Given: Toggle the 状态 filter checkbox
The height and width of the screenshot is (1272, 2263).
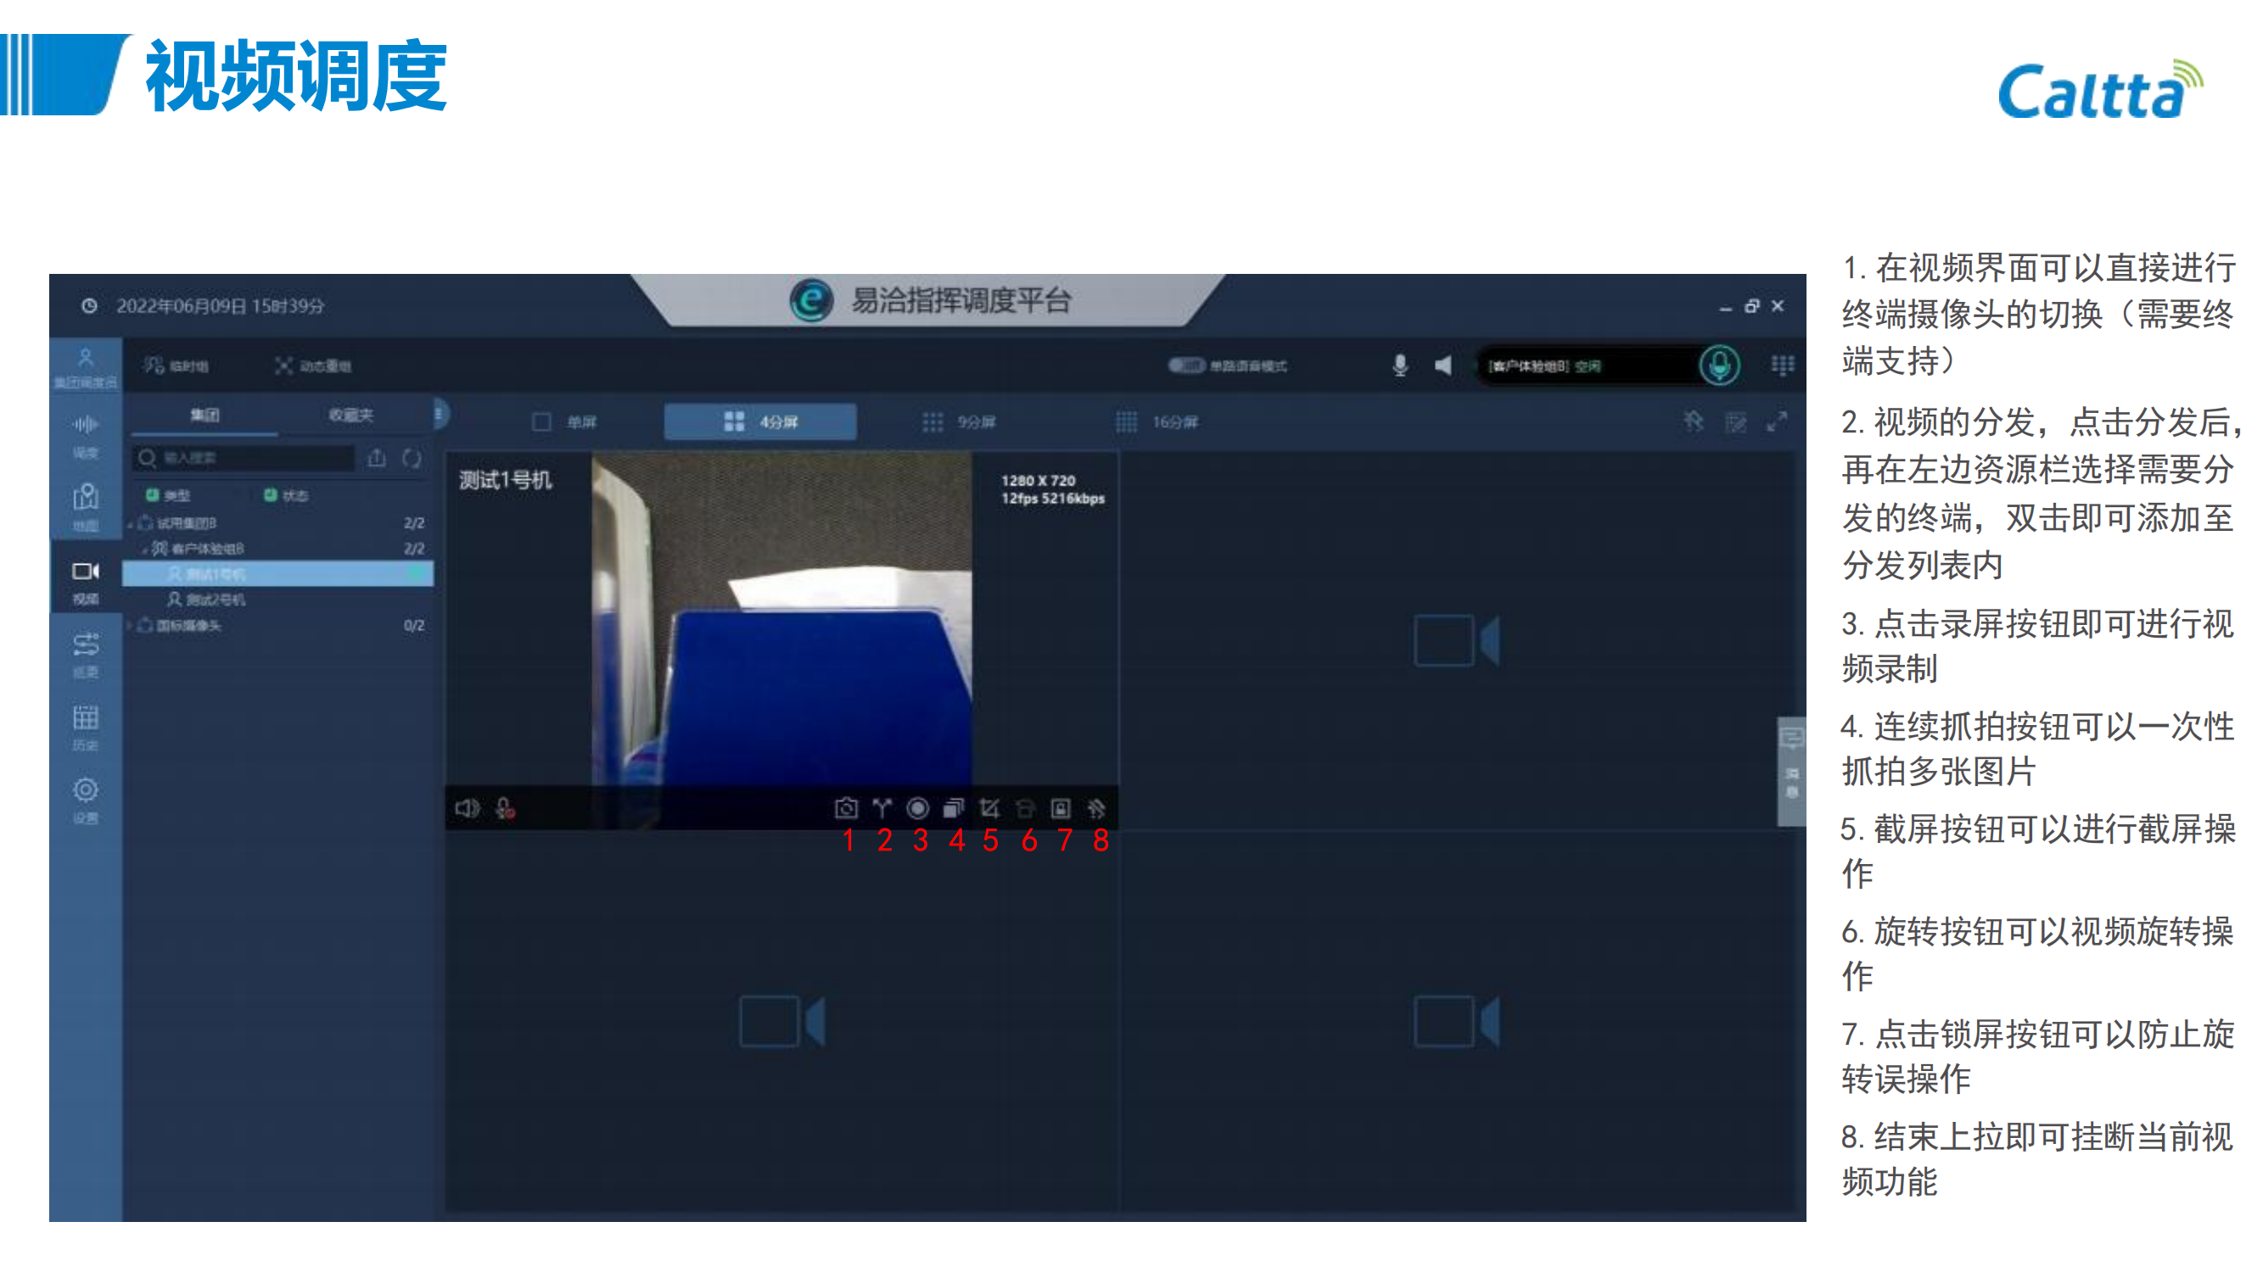Looking at the screenshot, I should point(271,495).
